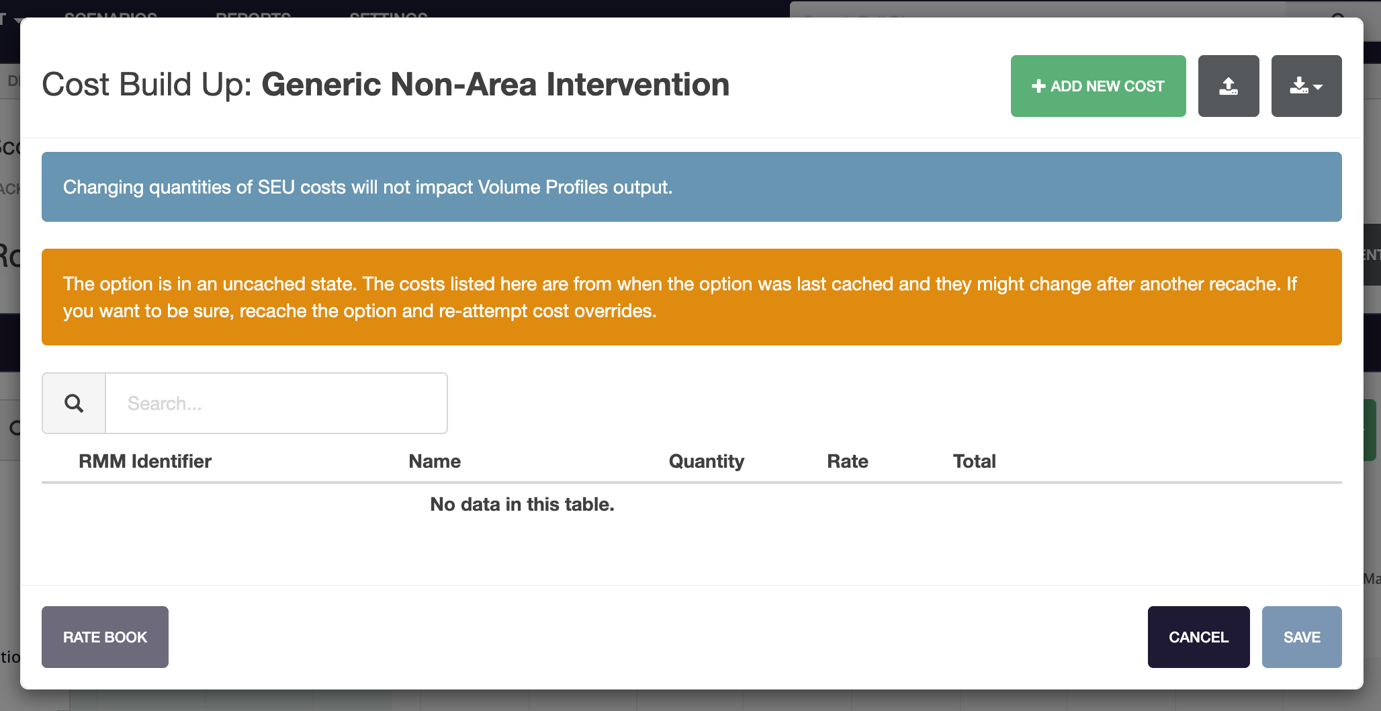
Task: Open the Settings menu in top navigation
Action: point(388,13)
